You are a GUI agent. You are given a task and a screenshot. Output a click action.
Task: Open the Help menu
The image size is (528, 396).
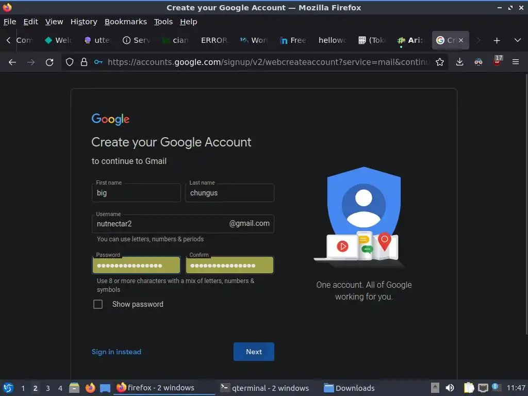(x=189, y=22)
